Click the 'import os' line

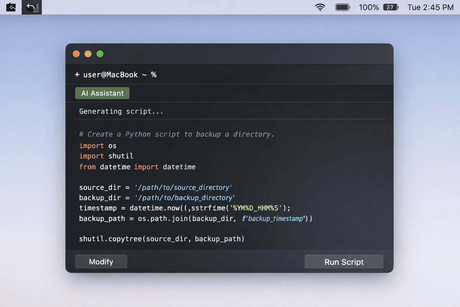98,146
